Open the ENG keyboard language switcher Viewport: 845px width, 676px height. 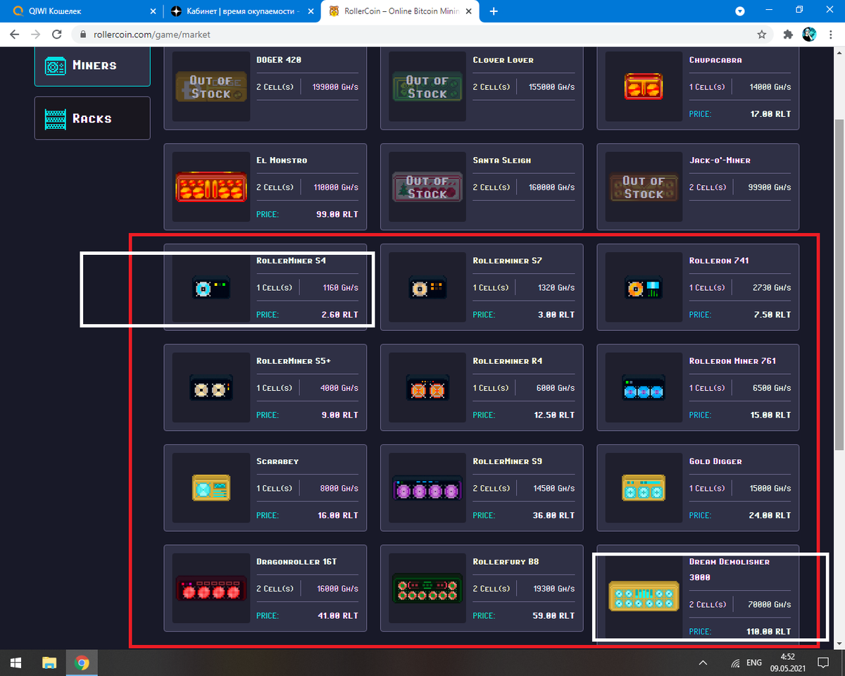click(x=753, y=662)
